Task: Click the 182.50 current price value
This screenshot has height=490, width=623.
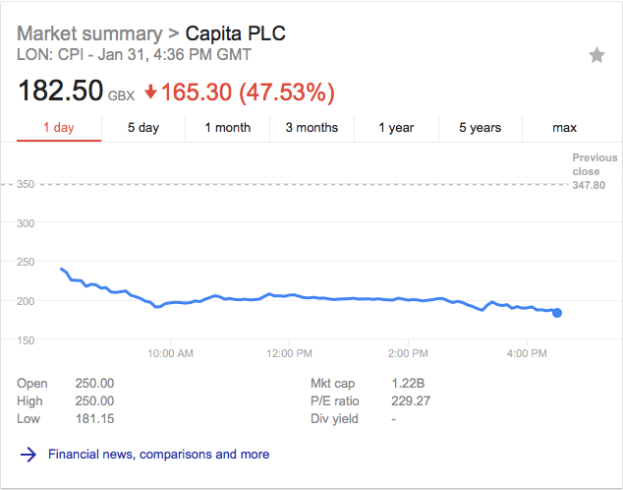Action: click(60, 92)
